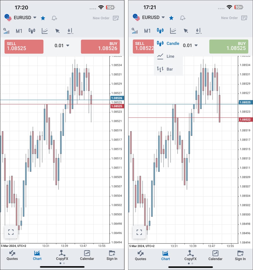Tap price alert bell on left screen
The width and height of the screenshot is (253, 270).
point(54,18)
